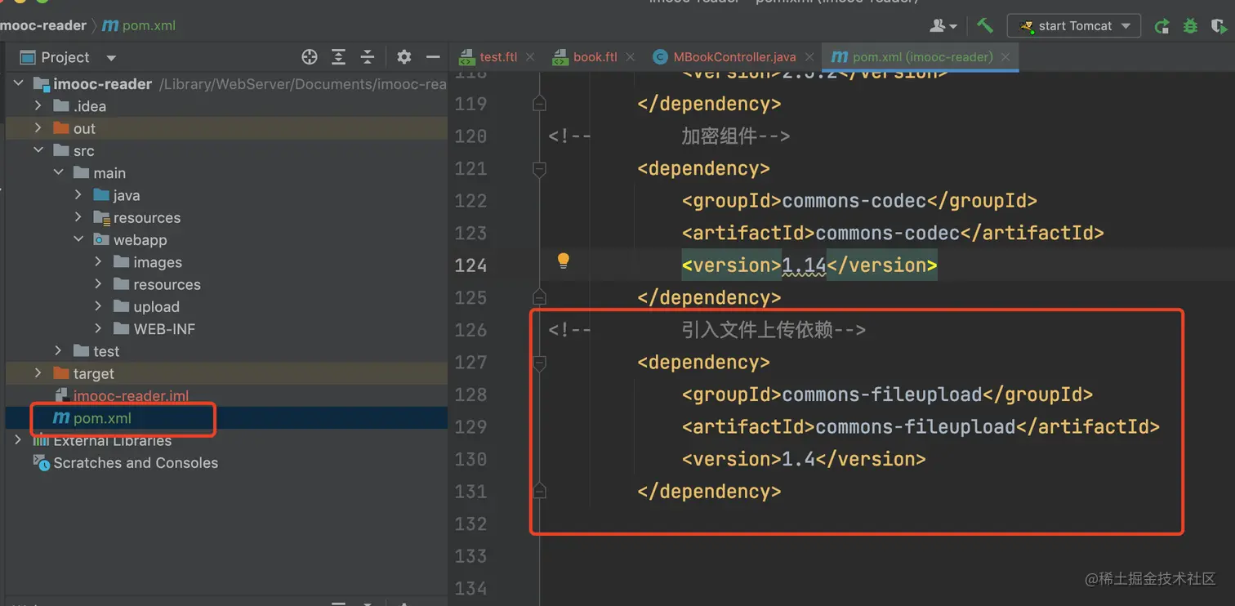Click the commons-codec artifactId text
The image size is (1235, 606).
click(887, 233)
